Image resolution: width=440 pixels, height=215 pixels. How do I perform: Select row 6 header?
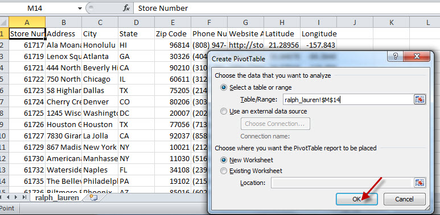tap(4, 91)
